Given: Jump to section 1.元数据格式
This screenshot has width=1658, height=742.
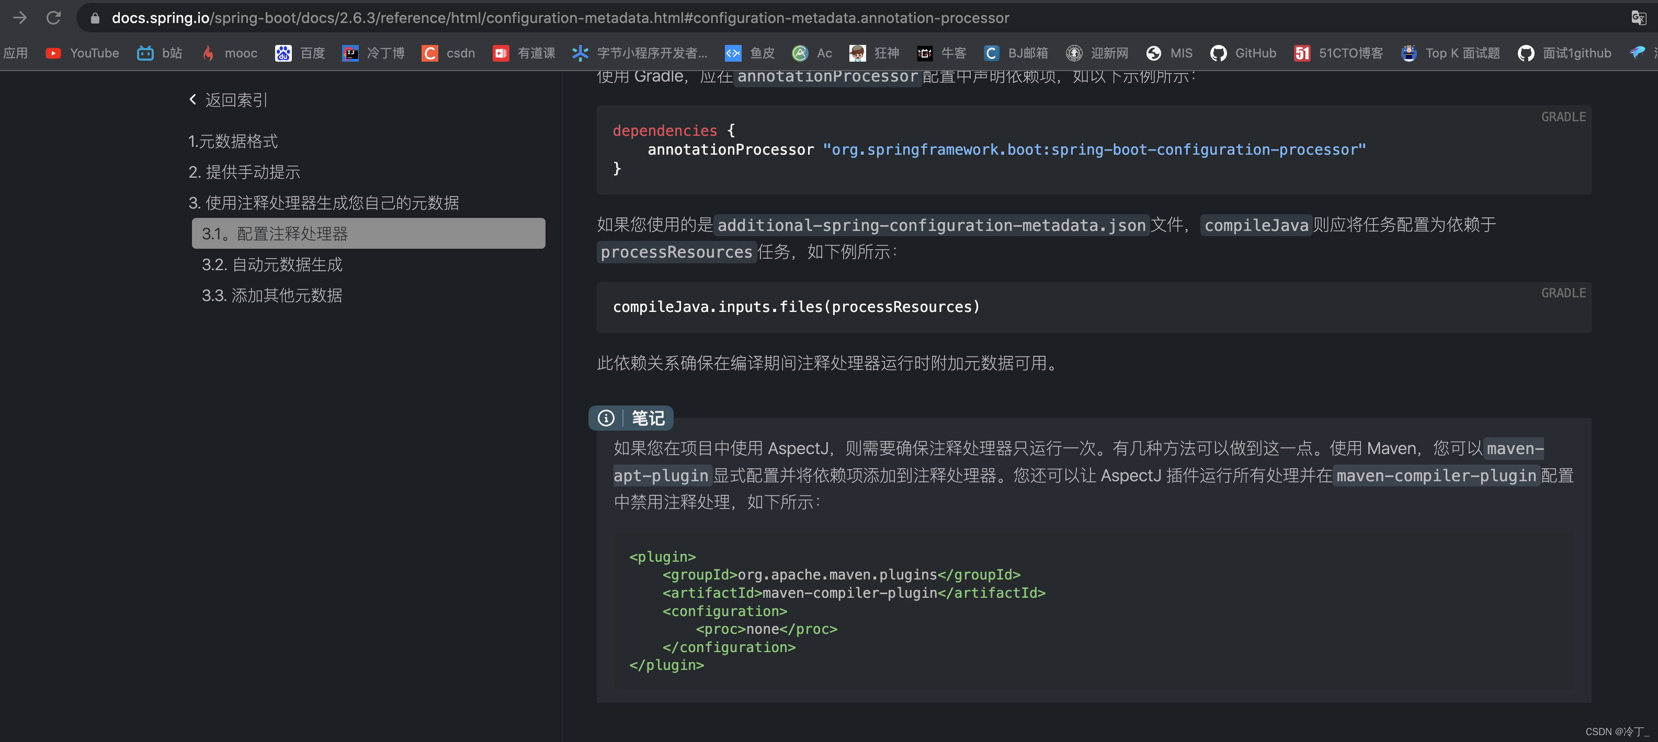Looking at the screenshot, I should 232,142.
